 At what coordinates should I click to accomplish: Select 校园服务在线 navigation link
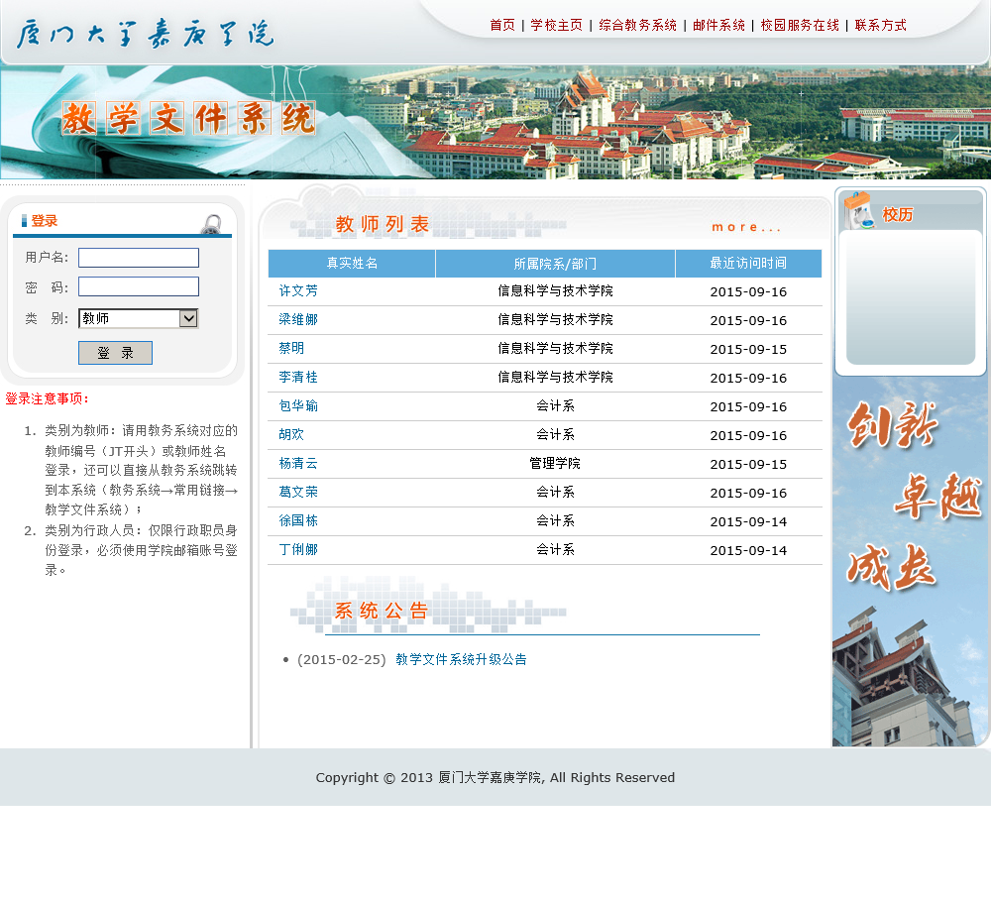pyautogui.click(x=800, y=26)
